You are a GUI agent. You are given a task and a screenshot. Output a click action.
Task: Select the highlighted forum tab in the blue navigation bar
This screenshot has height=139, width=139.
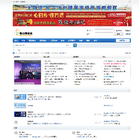click(x=24, y=41)
